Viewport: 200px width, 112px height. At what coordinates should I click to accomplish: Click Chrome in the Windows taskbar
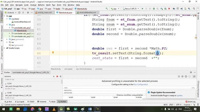pos(40,109)
